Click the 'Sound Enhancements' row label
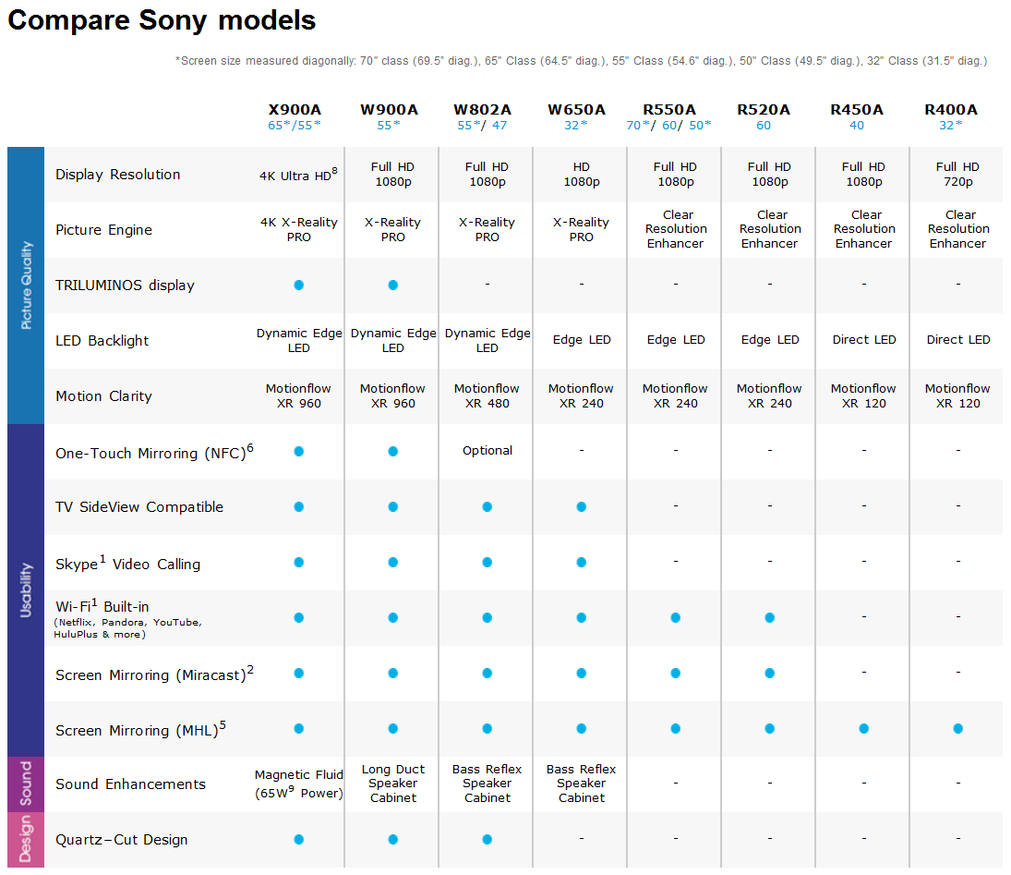The width and height of the screenshot is (1011, 875). point(131,784)
